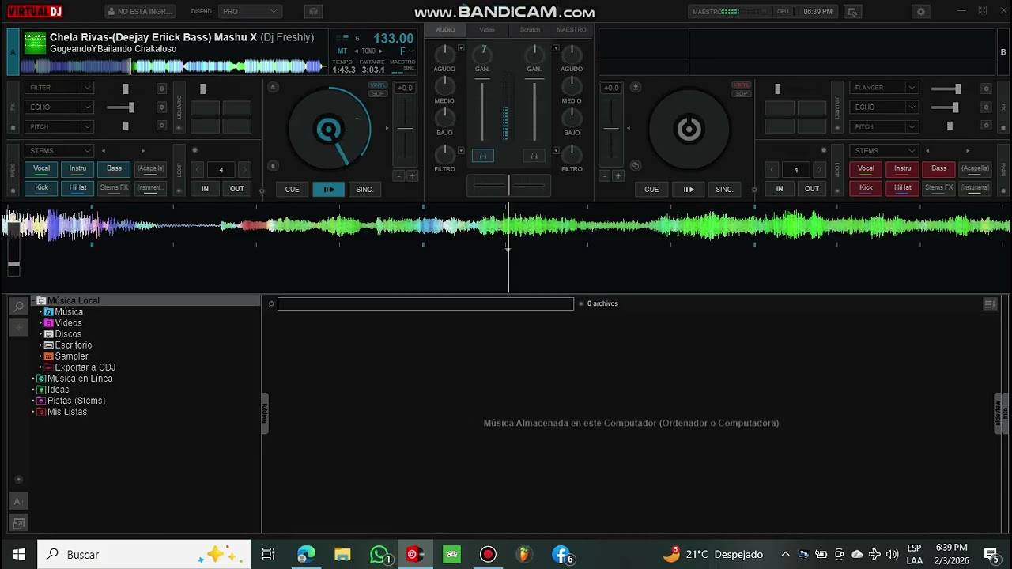Click the crossfader slider in the mixer
The image size is (1012, 569).
(508, 186)
